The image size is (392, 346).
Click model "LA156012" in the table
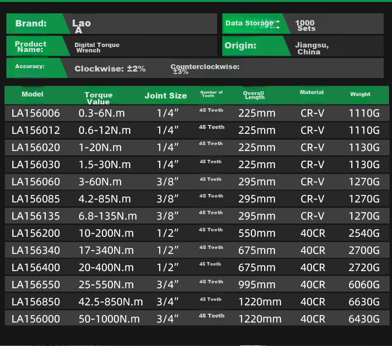click(x=36, y=130)
